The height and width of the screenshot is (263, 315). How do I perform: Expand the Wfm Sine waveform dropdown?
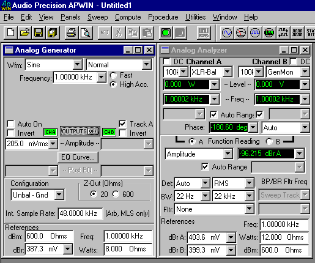pyautogui.click(x=78, y=65)
